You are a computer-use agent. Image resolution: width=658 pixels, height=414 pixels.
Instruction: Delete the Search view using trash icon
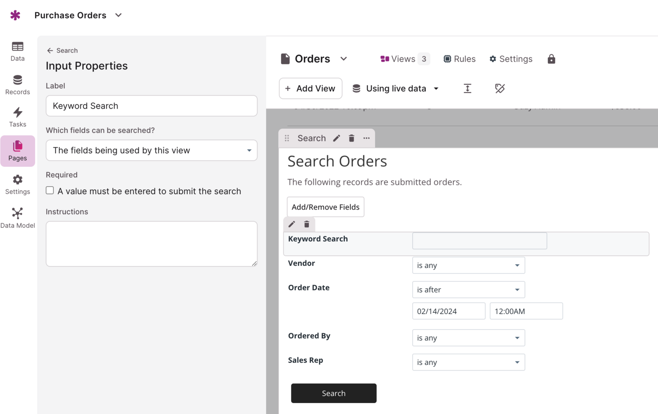tap(351, 138)
